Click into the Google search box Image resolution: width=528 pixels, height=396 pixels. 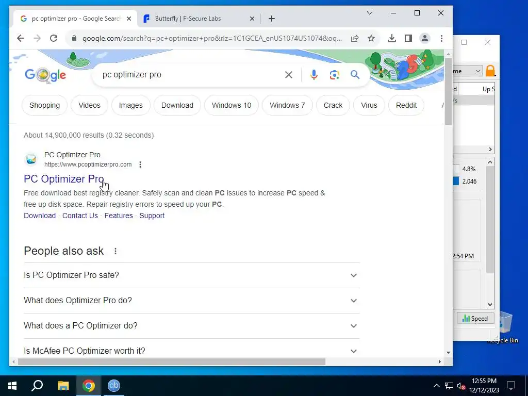[192, 75]
